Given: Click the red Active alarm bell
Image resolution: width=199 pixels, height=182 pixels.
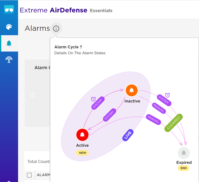Looking at the screenshot, I should pyautogui.click(x=82, y=135).
